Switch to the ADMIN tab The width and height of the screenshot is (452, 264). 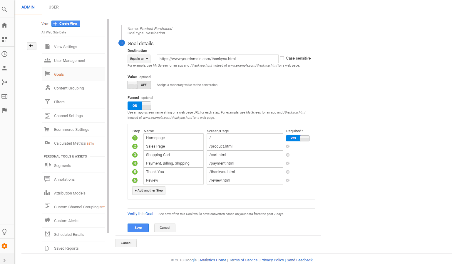click(28, 7)
